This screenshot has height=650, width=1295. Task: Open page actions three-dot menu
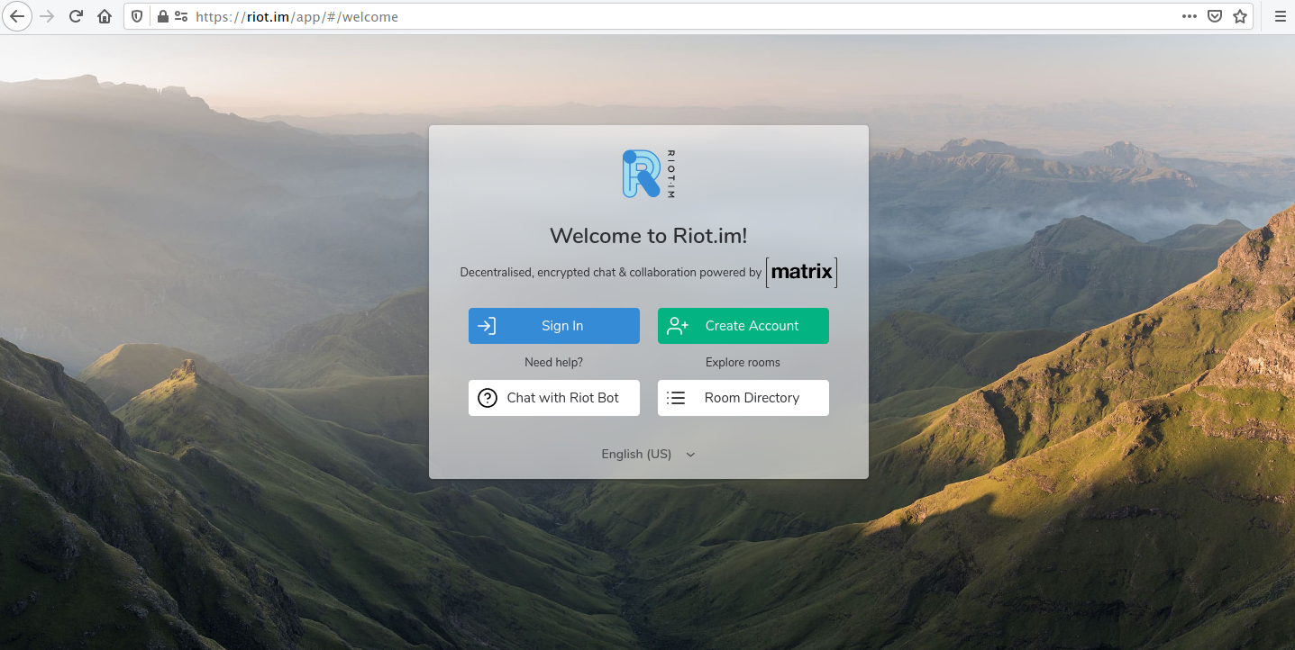click(1190, 16)
